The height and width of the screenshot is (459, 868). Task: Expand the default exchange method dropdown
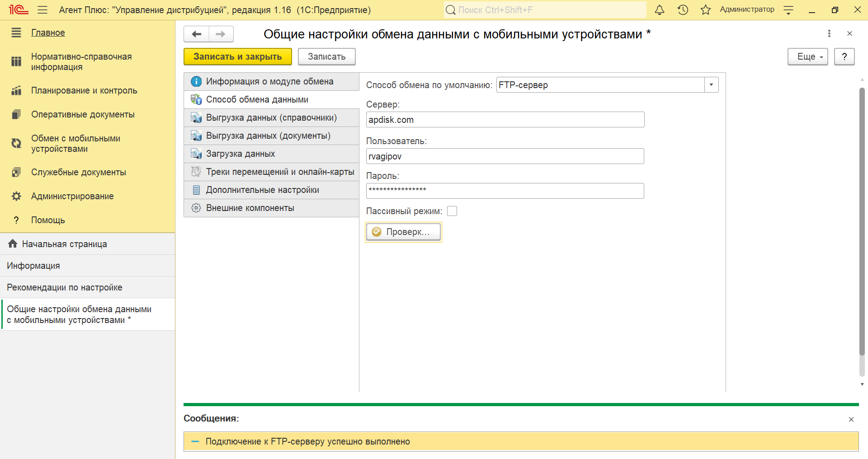point(711,85)
